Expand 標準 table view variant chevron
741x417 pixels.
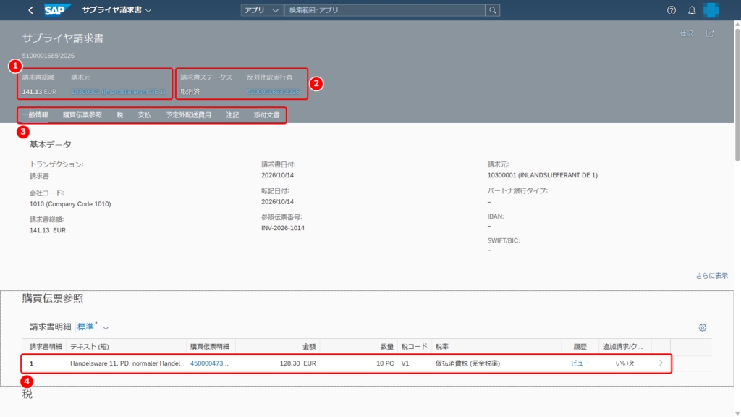point(106,328)
